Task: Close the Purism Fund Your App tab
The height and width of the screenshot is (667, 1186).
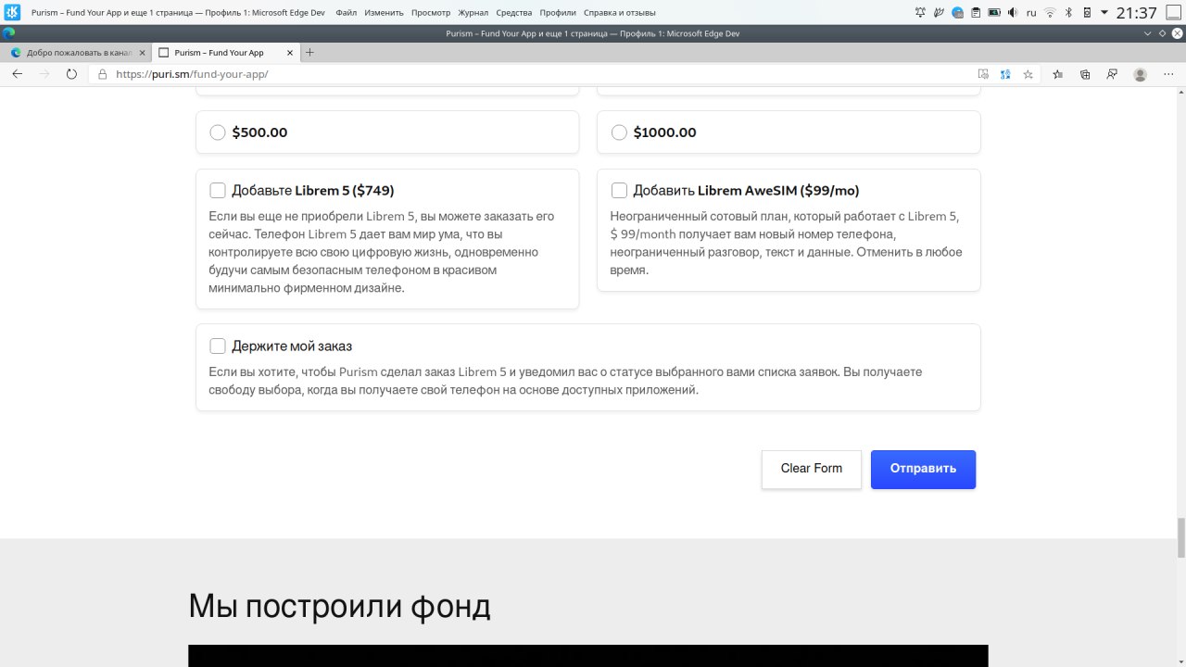Action: click(x=290, y=53)
